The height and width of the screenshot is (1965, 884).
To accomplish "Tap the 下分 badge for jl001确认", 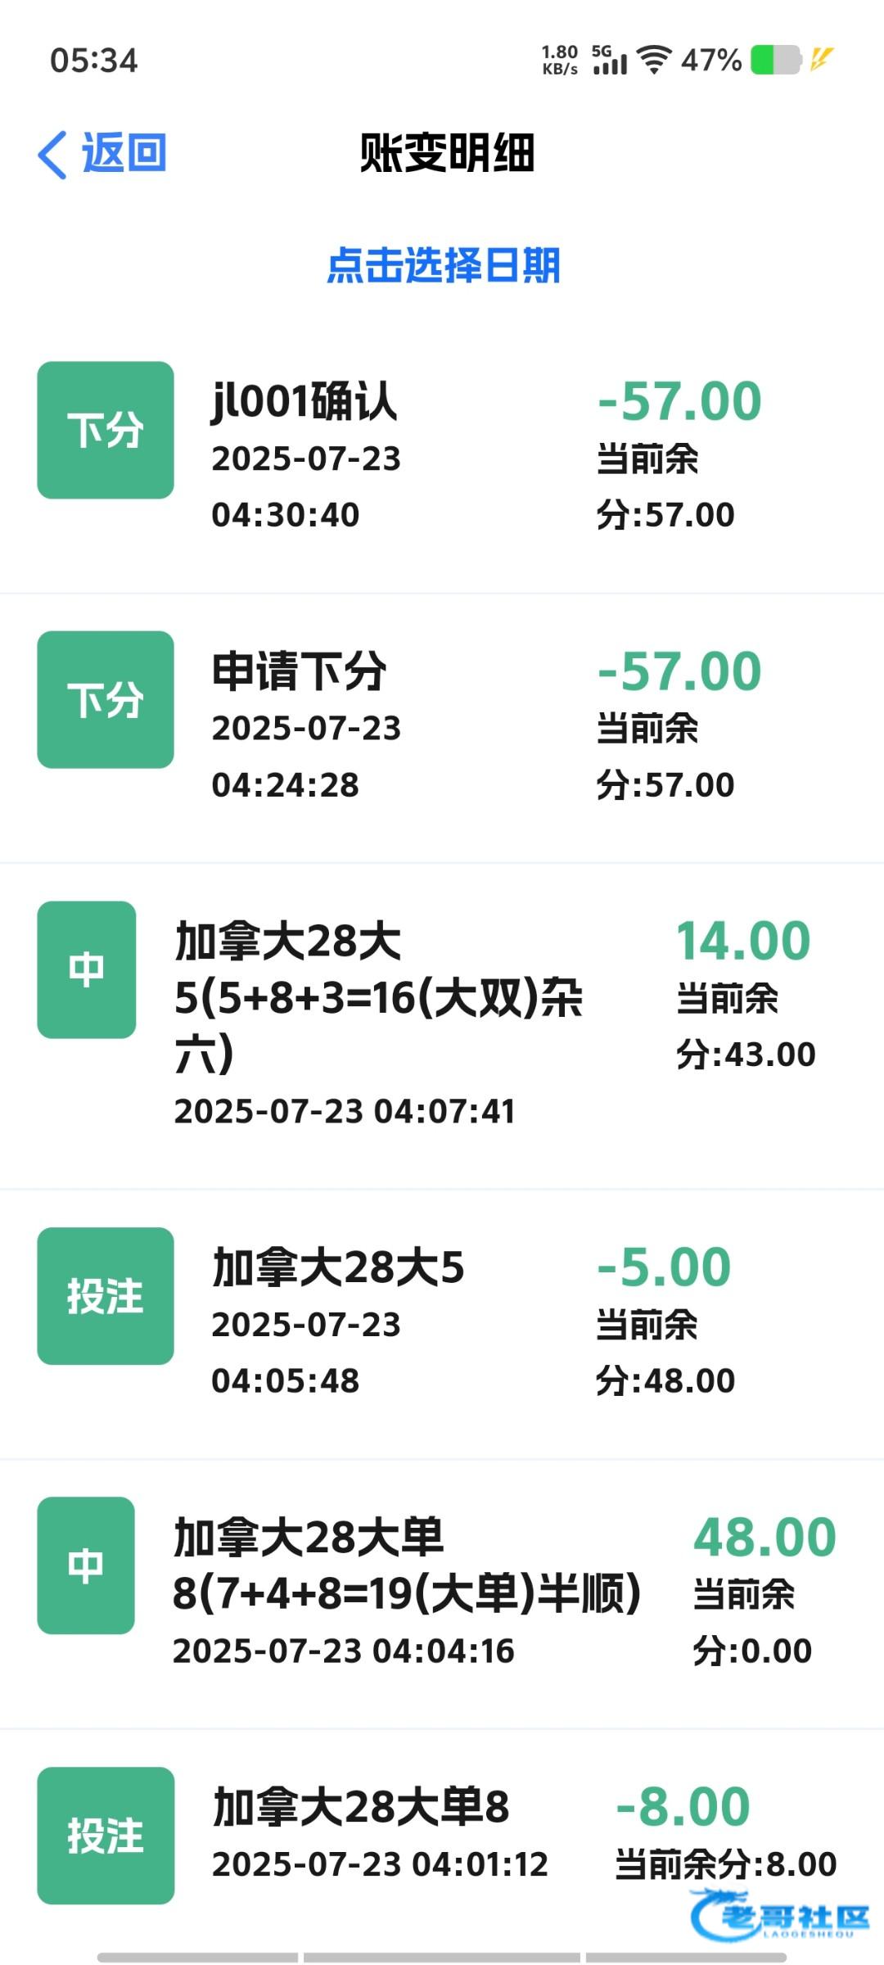I will coord(106,430).
